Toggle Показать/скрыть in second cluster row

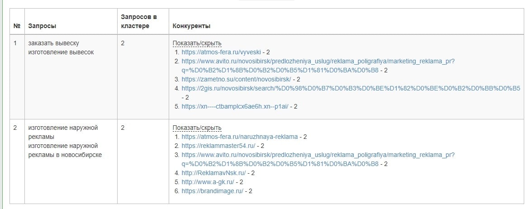coord(197,128)
